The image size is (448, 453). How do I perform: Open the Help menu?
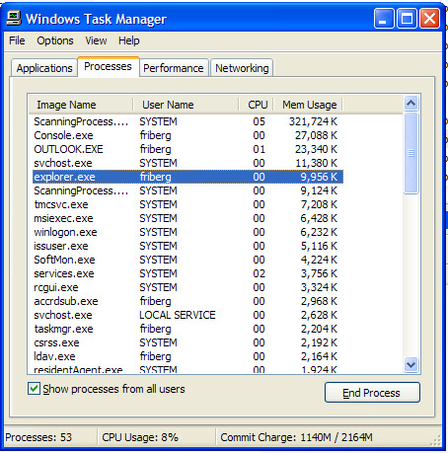pyautogui.click(x=129, y=40)
